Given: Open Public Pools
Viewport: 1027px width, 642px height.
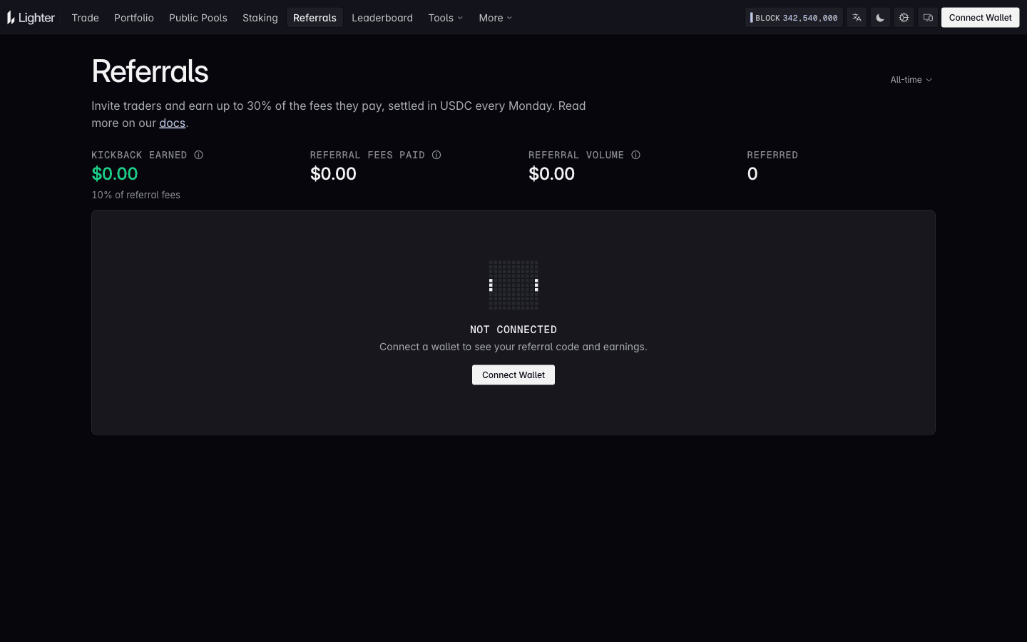Looking at the screenshot, I should coord(198,18).
